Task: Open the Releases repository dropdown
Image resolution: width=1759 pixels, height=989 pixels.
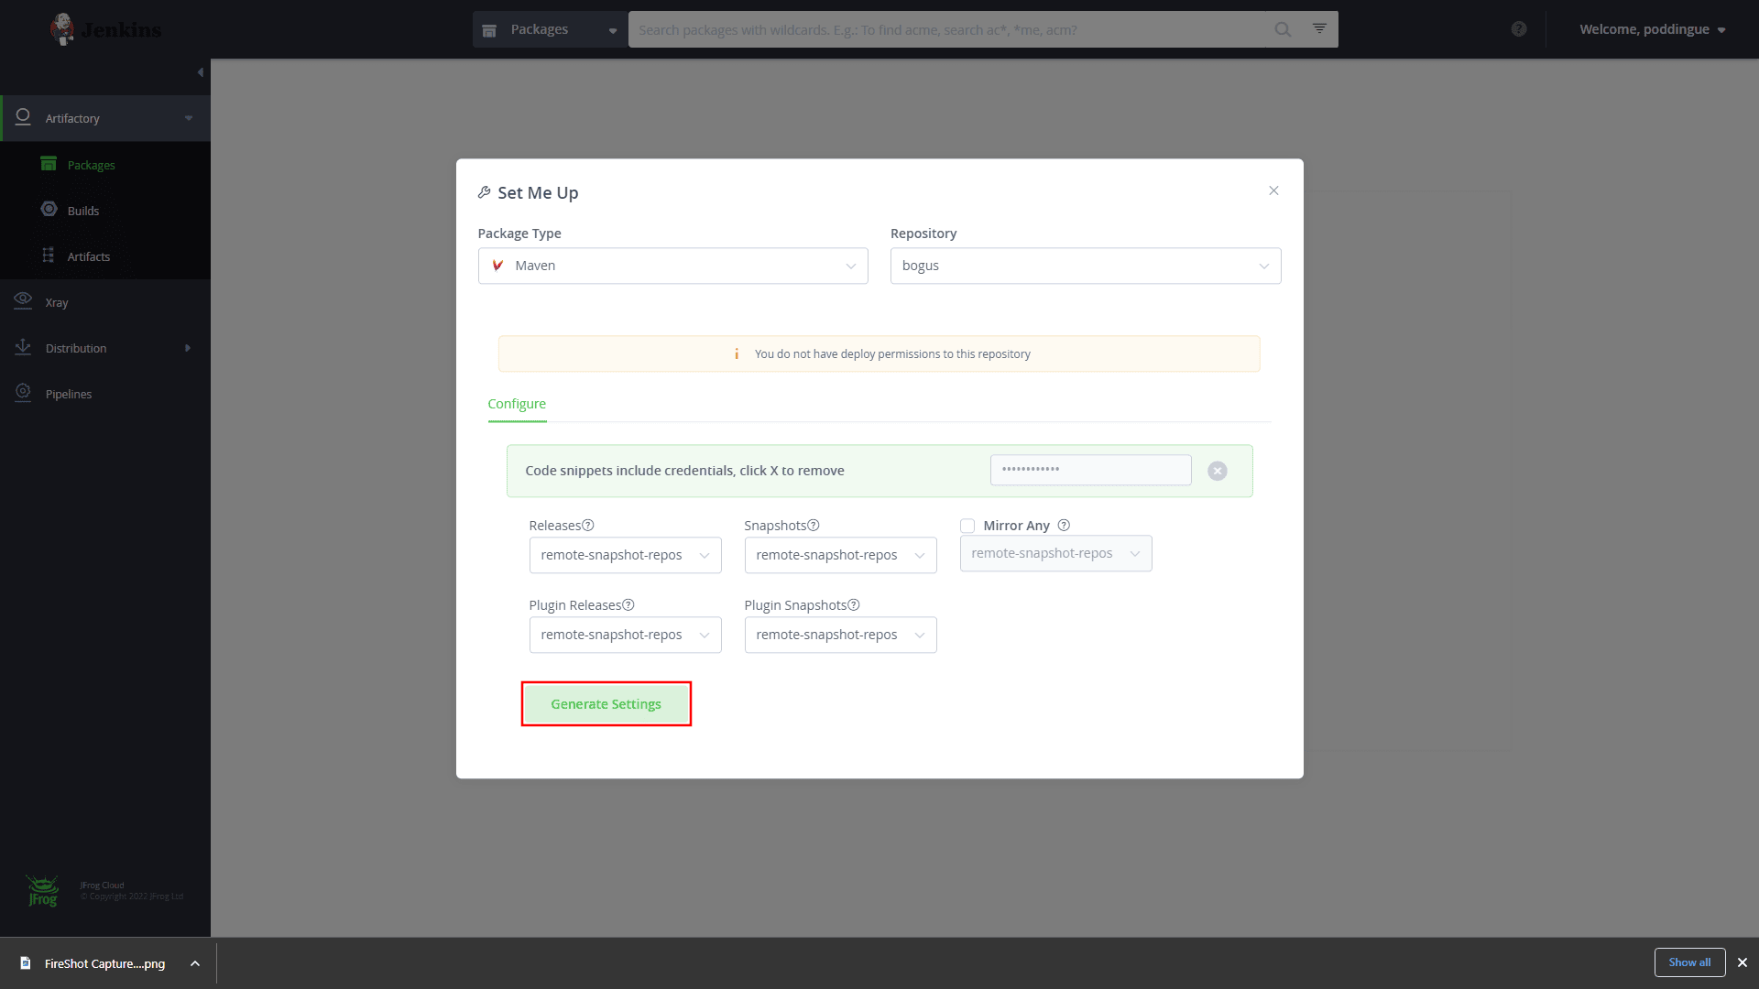Action: [x=626, y=555]
